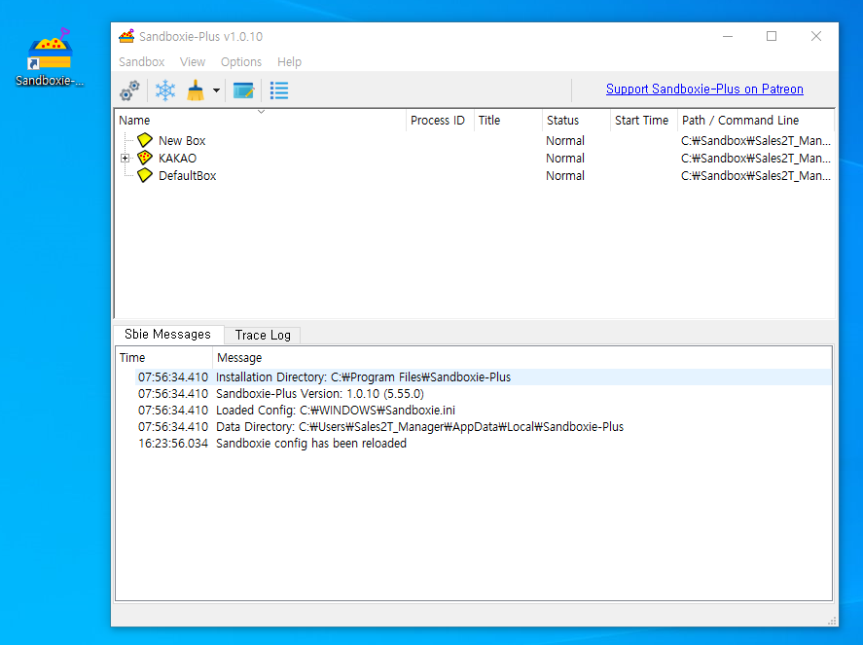Viewport: 863px width, 645px height.
Task: Sort by the Process ID column header
Action: coord(440,120)
